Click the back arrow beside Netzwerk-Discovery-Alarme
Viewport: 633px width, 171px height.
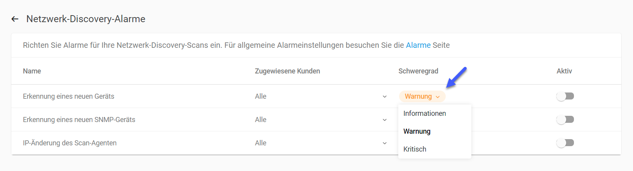coord(15,19)
